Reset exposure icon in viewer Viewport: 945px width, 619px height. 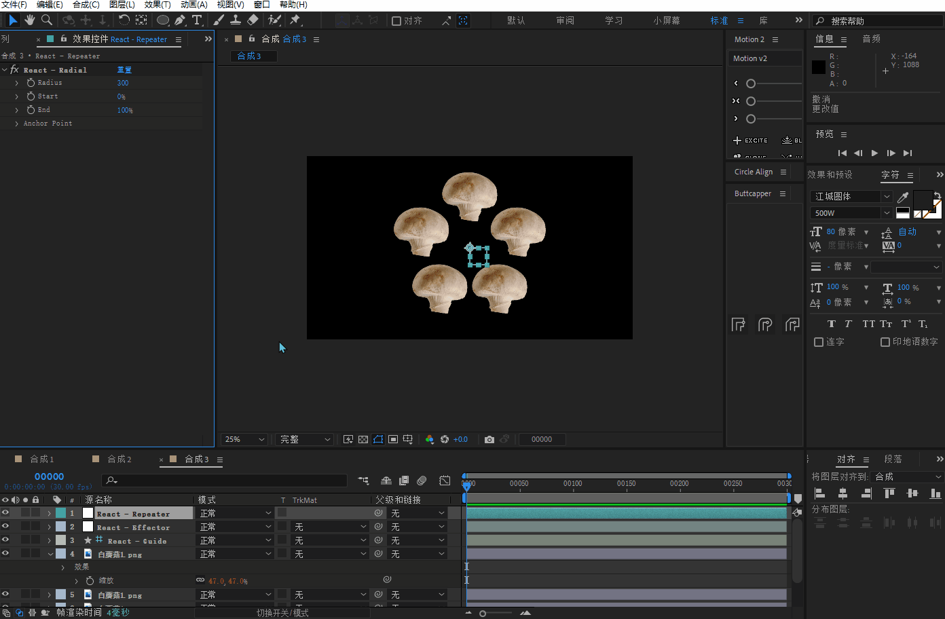pos(445,439)
